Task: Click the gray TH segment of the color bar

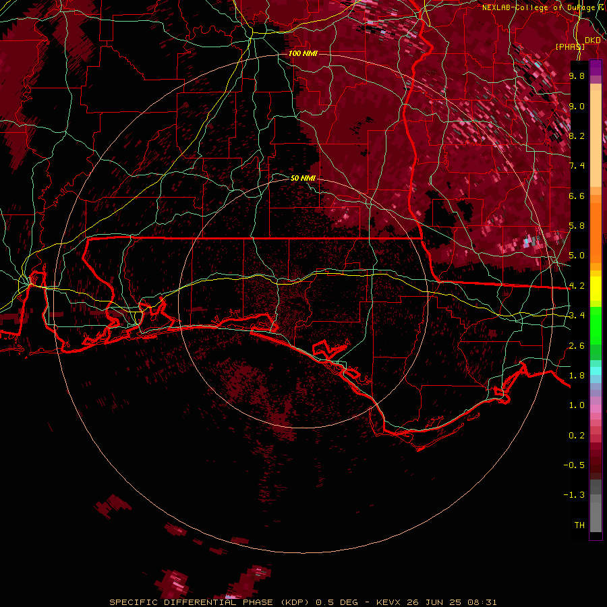Action: click(x=596, y=515)
